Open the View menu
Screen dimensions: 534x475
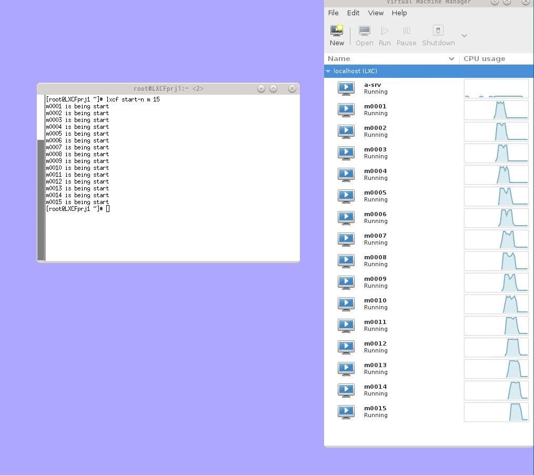tap(375, 13)
